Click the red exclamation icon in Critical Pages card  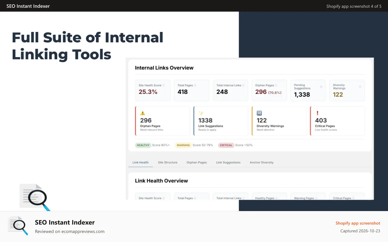coord(318,113)
